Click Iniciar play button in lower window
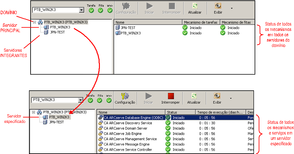The image size is (294, 154). pos(148,99)
